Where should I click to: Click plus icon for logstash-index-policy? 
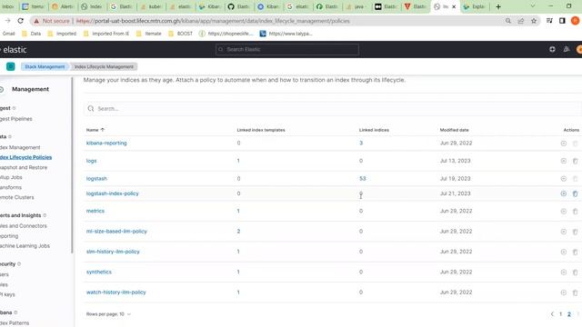click(x=564, y=193)
